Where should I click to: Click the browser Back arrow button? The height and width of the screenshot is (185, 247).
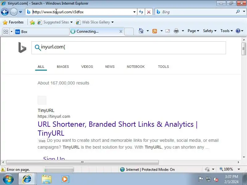(x=5, y=12)
